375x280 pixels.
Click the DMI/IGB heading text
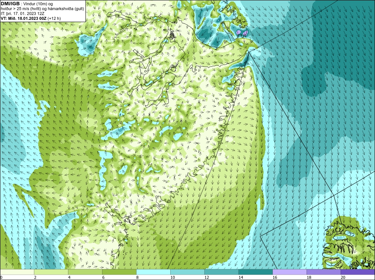10,4
